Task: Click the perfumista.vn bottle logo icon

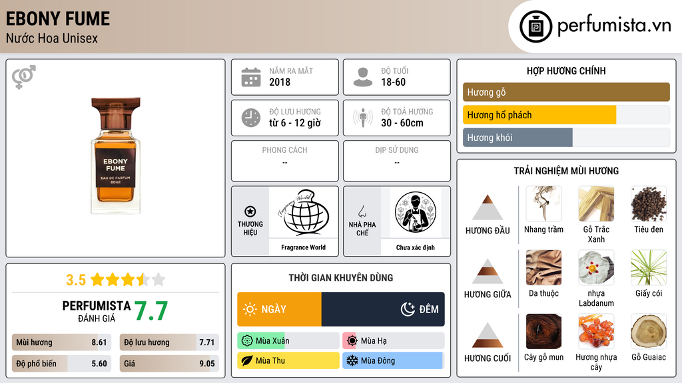Action: [x=535, y=27]
